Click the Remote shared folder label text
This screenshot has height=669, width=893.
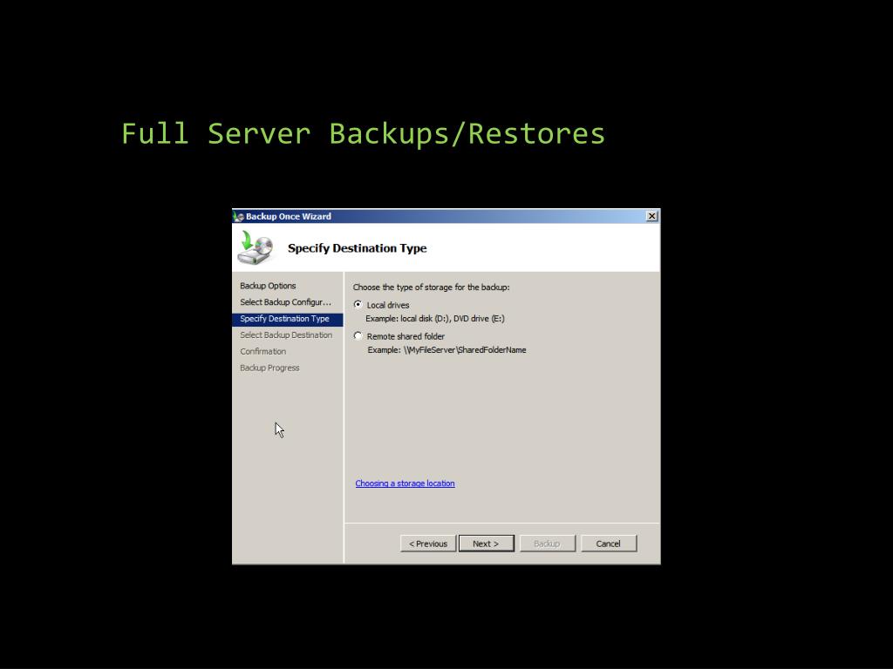[x=406, y=337]
